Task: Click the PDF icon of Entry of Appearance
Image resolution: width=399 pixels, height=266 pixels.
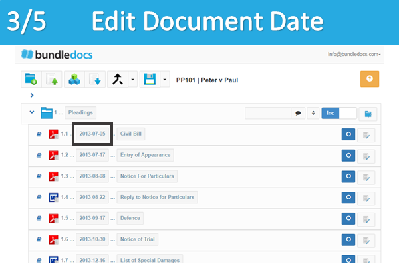Action: pyautogui.click(x=53, y=155)
